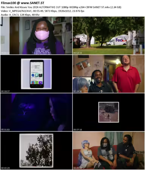Click the 'Audio: A_EAC3, 128 Kbps' line

tap(20, 15)
